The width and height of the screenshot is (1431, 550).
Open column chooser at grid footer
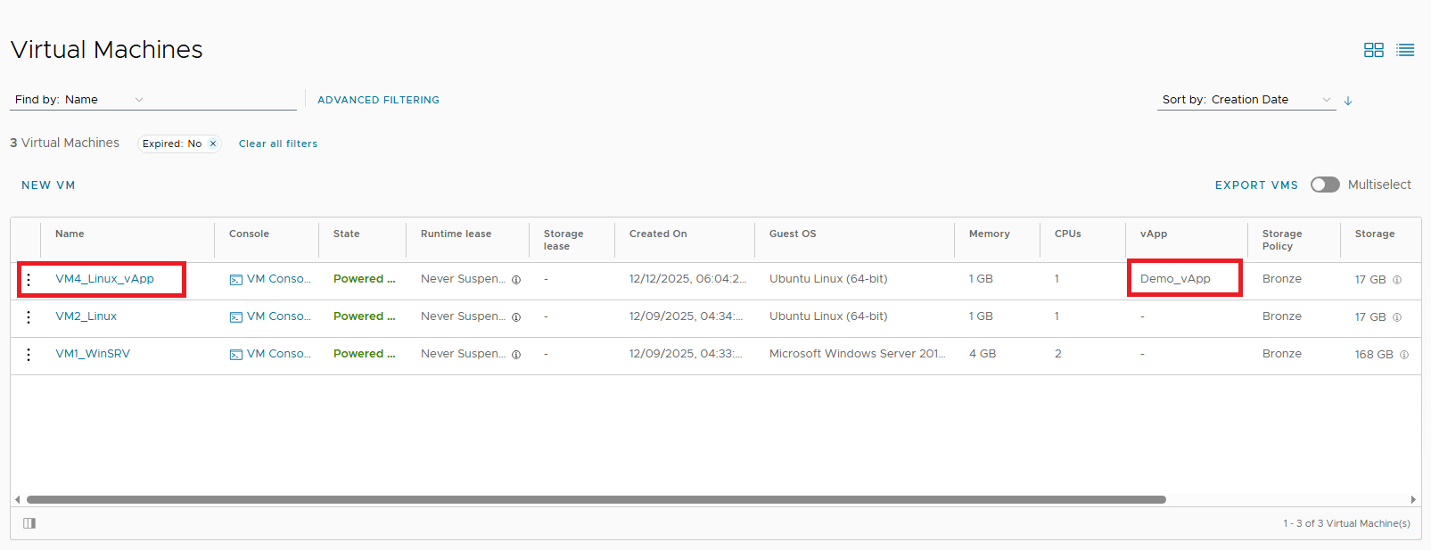29,523
